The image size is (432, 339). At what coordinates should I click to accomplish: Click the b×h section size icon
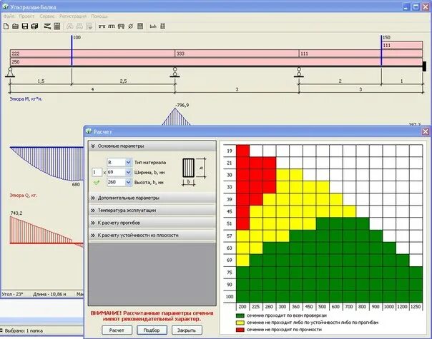coord(153,26)
